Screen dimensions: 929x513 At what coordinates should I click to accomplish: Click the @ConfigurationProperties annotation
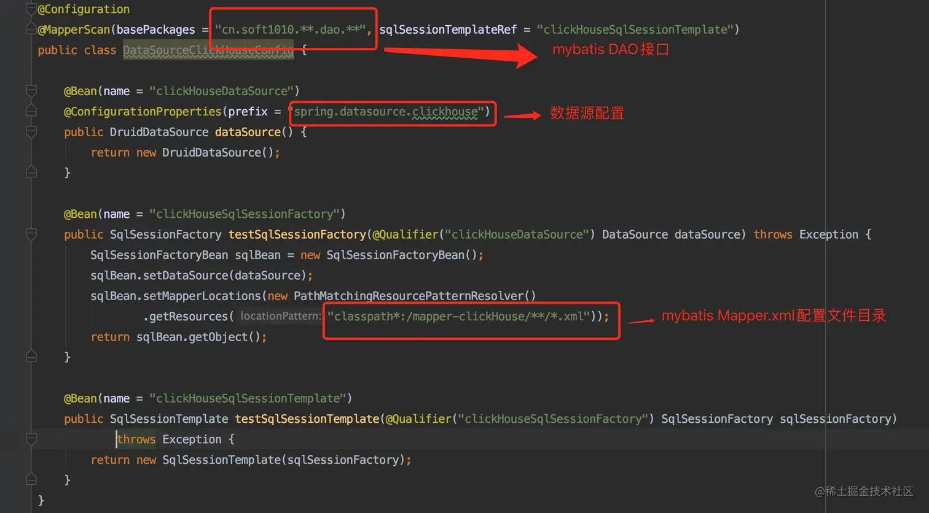click(143, 112)
